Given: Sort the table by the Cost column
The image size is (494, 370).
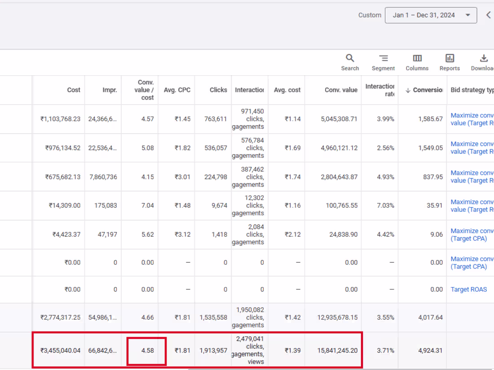Looking at the screenshot, I should click(73, 90).
